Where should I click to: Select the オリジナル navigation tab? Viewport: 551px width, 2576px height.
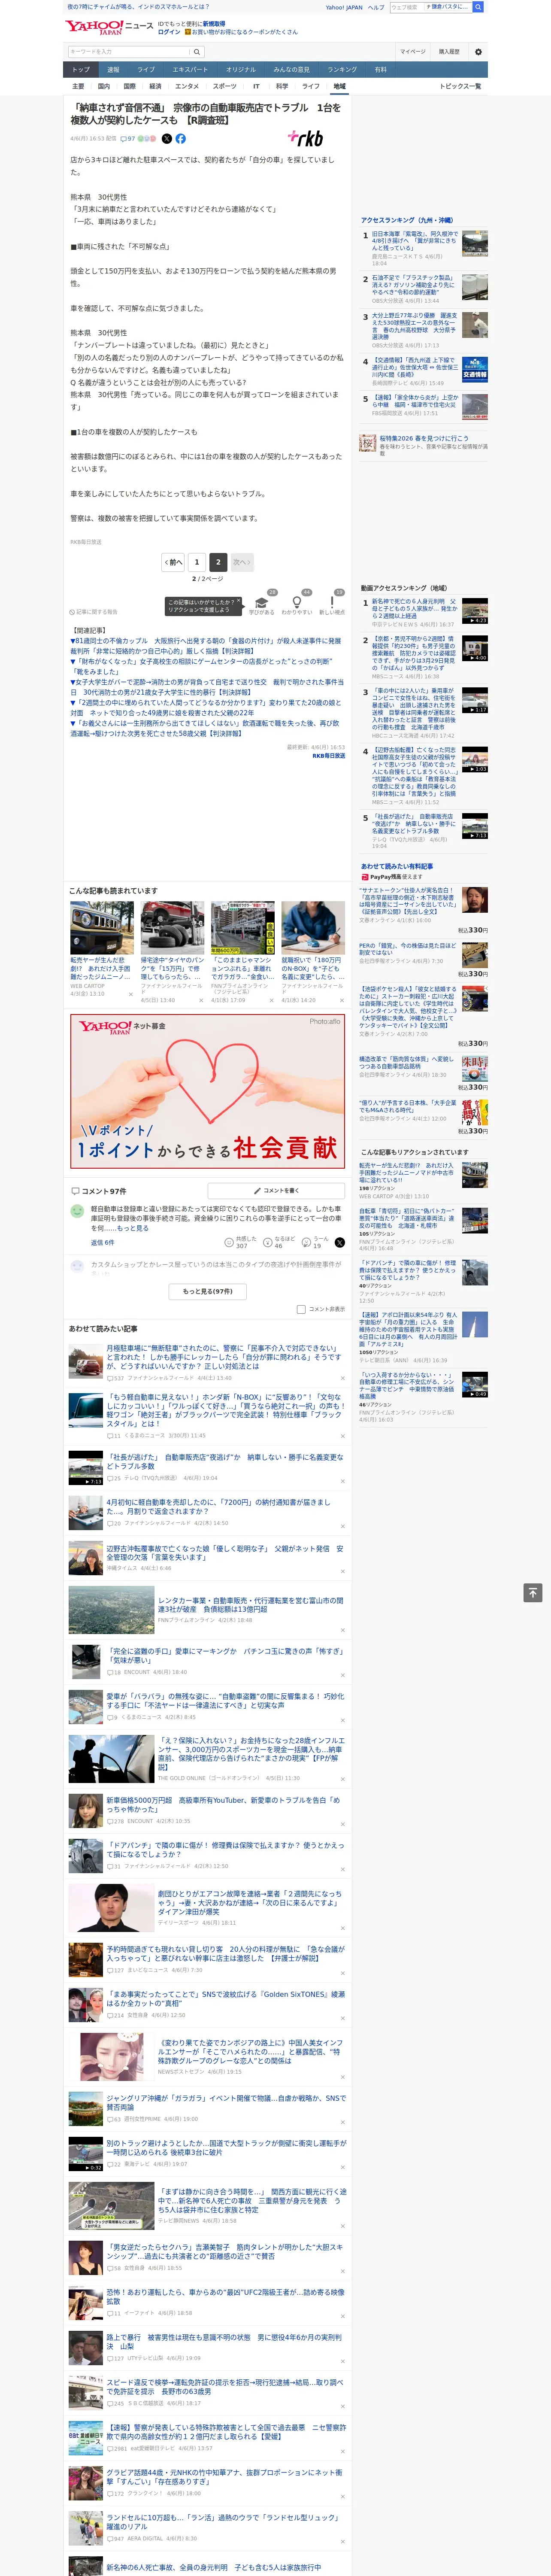click(x=241, y=70)
